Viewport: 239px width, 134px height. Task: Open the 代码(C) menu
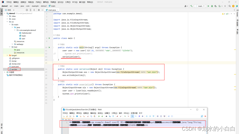(x=38, y=2)
